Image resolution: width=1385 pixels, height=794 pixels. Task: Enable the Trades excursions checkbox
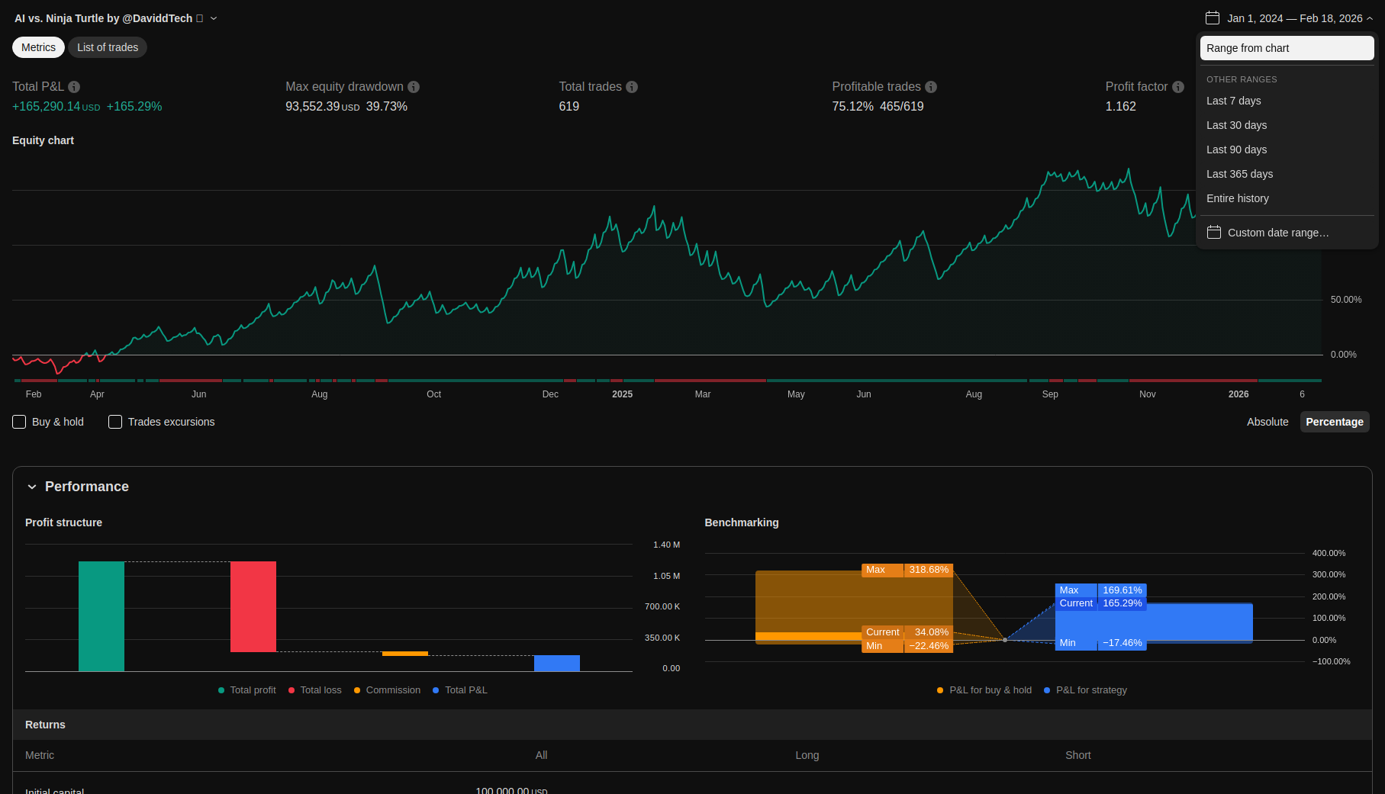click(x=115, y=422)
